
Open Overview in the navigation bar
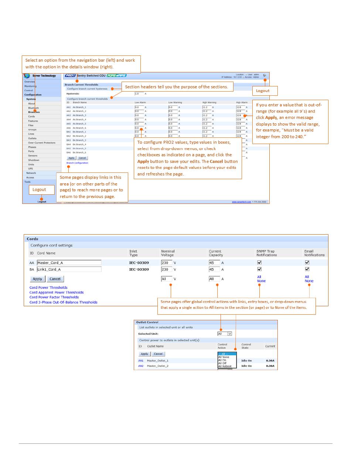pyautogui.click(x=30, y=82)
